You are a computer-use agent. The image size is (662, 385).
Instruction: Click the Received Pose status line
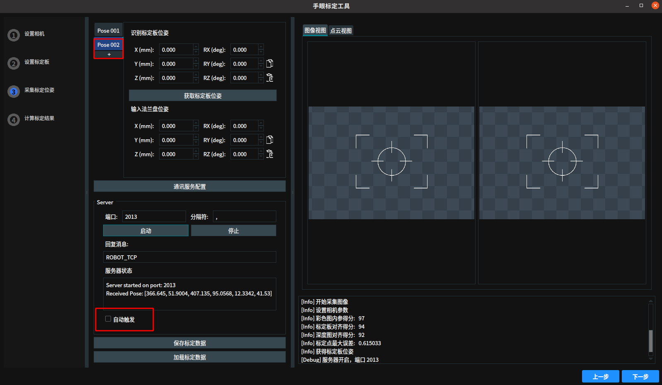click(x=189, y=293)
